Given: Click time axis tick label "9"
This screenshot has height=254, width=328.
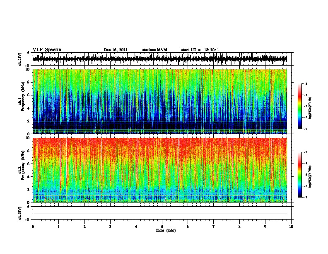Looking at the screenshot, I should click(265, 227).
